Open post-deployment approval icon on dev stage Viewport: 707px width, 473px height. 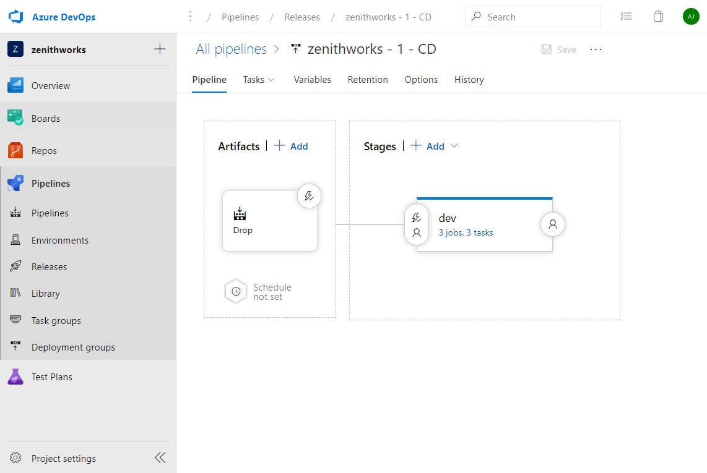pos(552,224)
